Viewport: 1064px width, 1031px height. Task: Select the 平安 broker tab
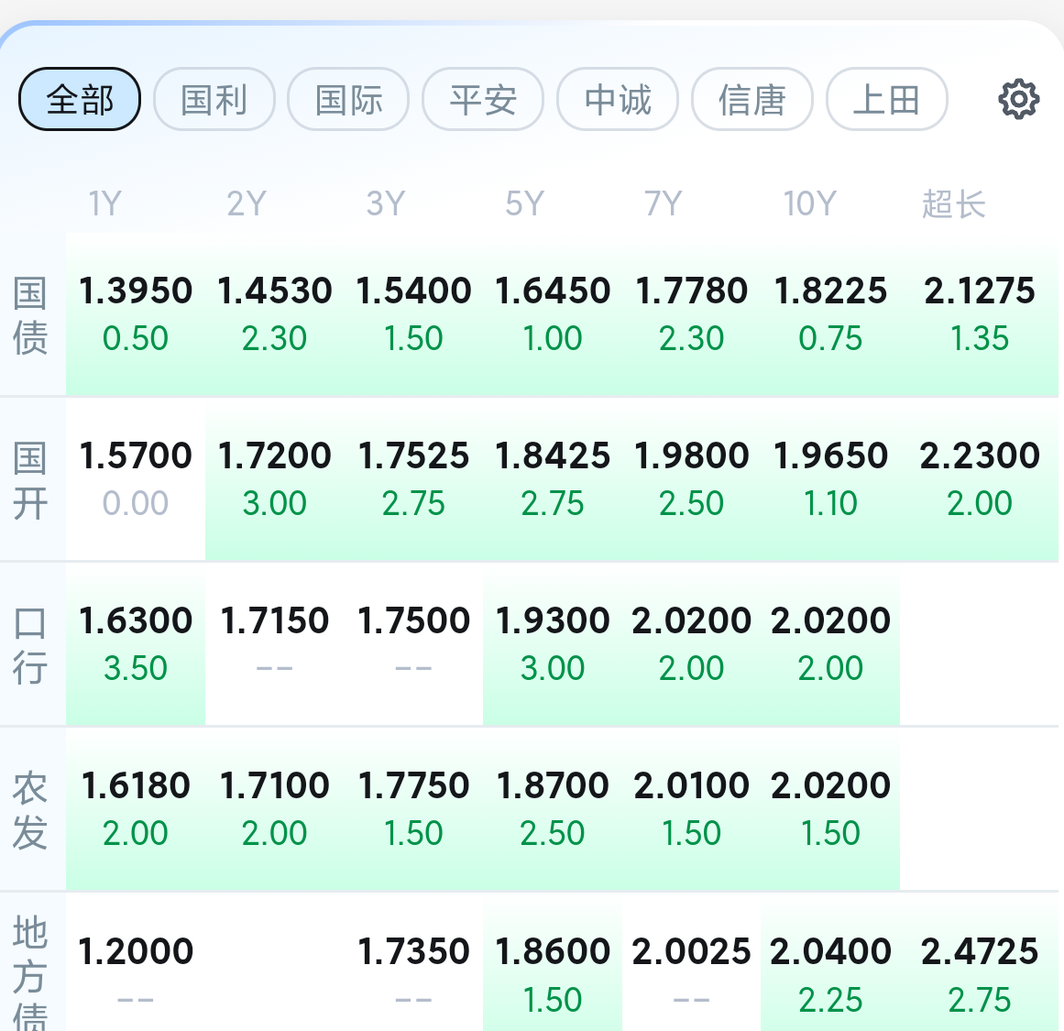[x=483, y=99]
